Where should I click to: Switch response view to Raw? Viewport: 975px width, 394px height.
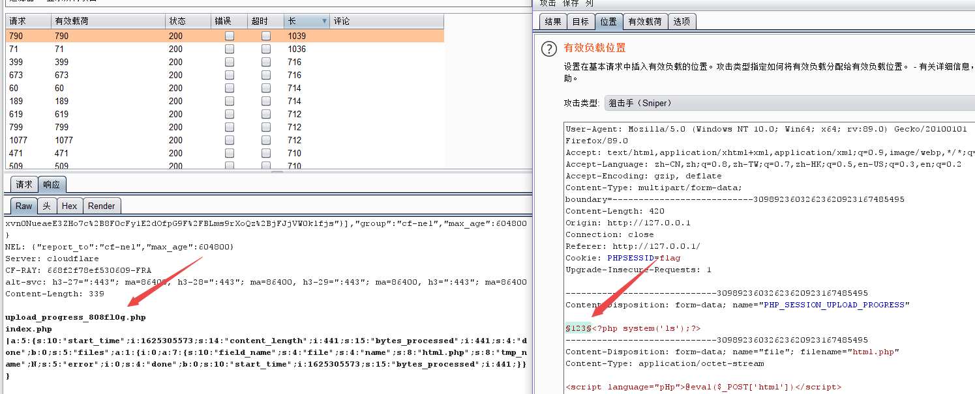(24, 206)
